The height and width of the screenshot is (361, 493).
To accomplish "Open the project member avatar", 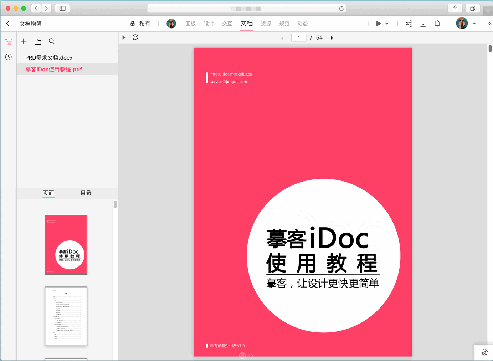I will (171, 24).
